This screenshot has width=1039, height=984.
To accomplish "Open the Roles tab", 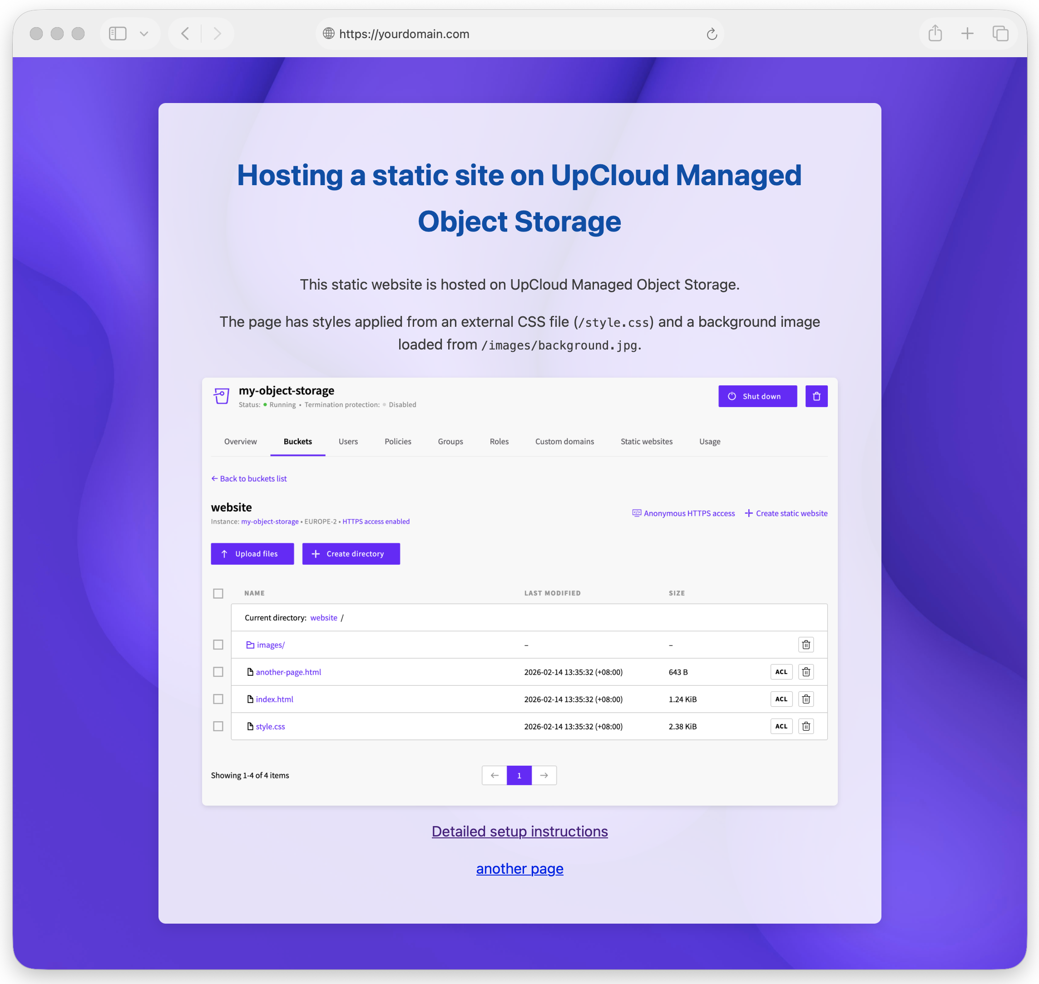I will (499, 442).
